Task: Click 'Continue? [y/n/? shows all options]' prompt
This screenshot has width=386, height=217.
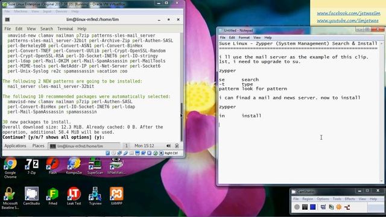Action: tap(54, 137)
